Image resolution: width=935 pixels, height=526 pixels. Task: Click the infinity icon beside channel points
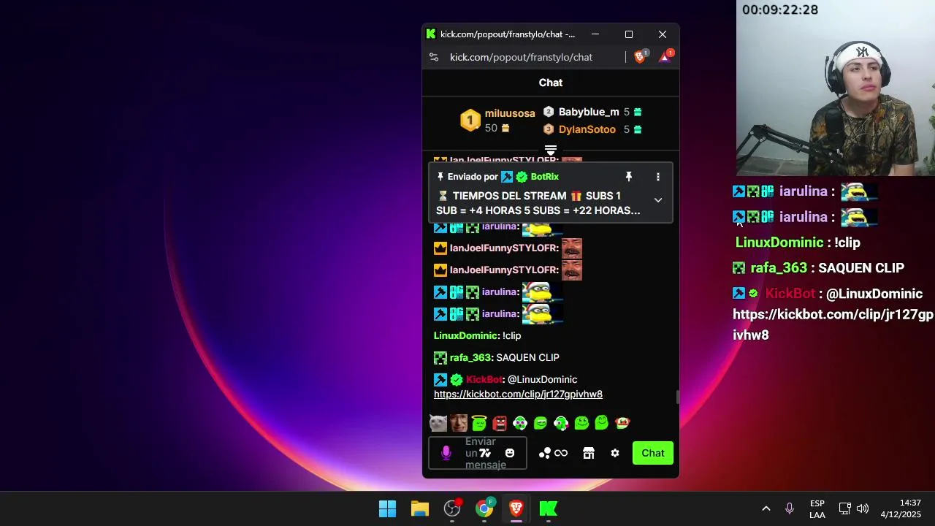(x=561, y=453)
